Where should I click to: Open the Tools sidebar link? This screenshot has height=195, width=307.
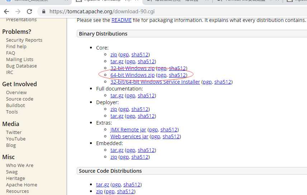click(x=12, y=112)
